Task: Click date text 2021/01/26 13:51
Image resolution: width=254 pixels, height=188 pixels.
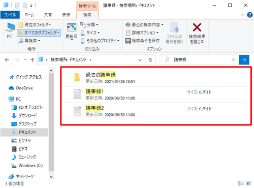Action: [x=120, y=82]
